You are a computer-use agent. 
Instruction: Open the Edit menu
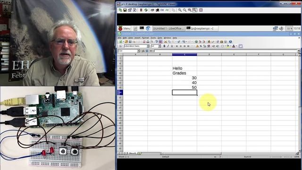click(125, 38)
